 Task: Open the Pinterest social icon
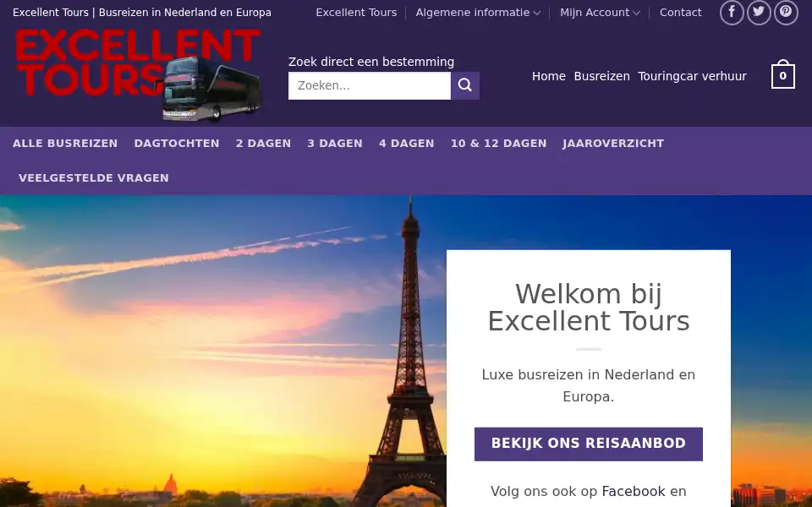point(786,13)
